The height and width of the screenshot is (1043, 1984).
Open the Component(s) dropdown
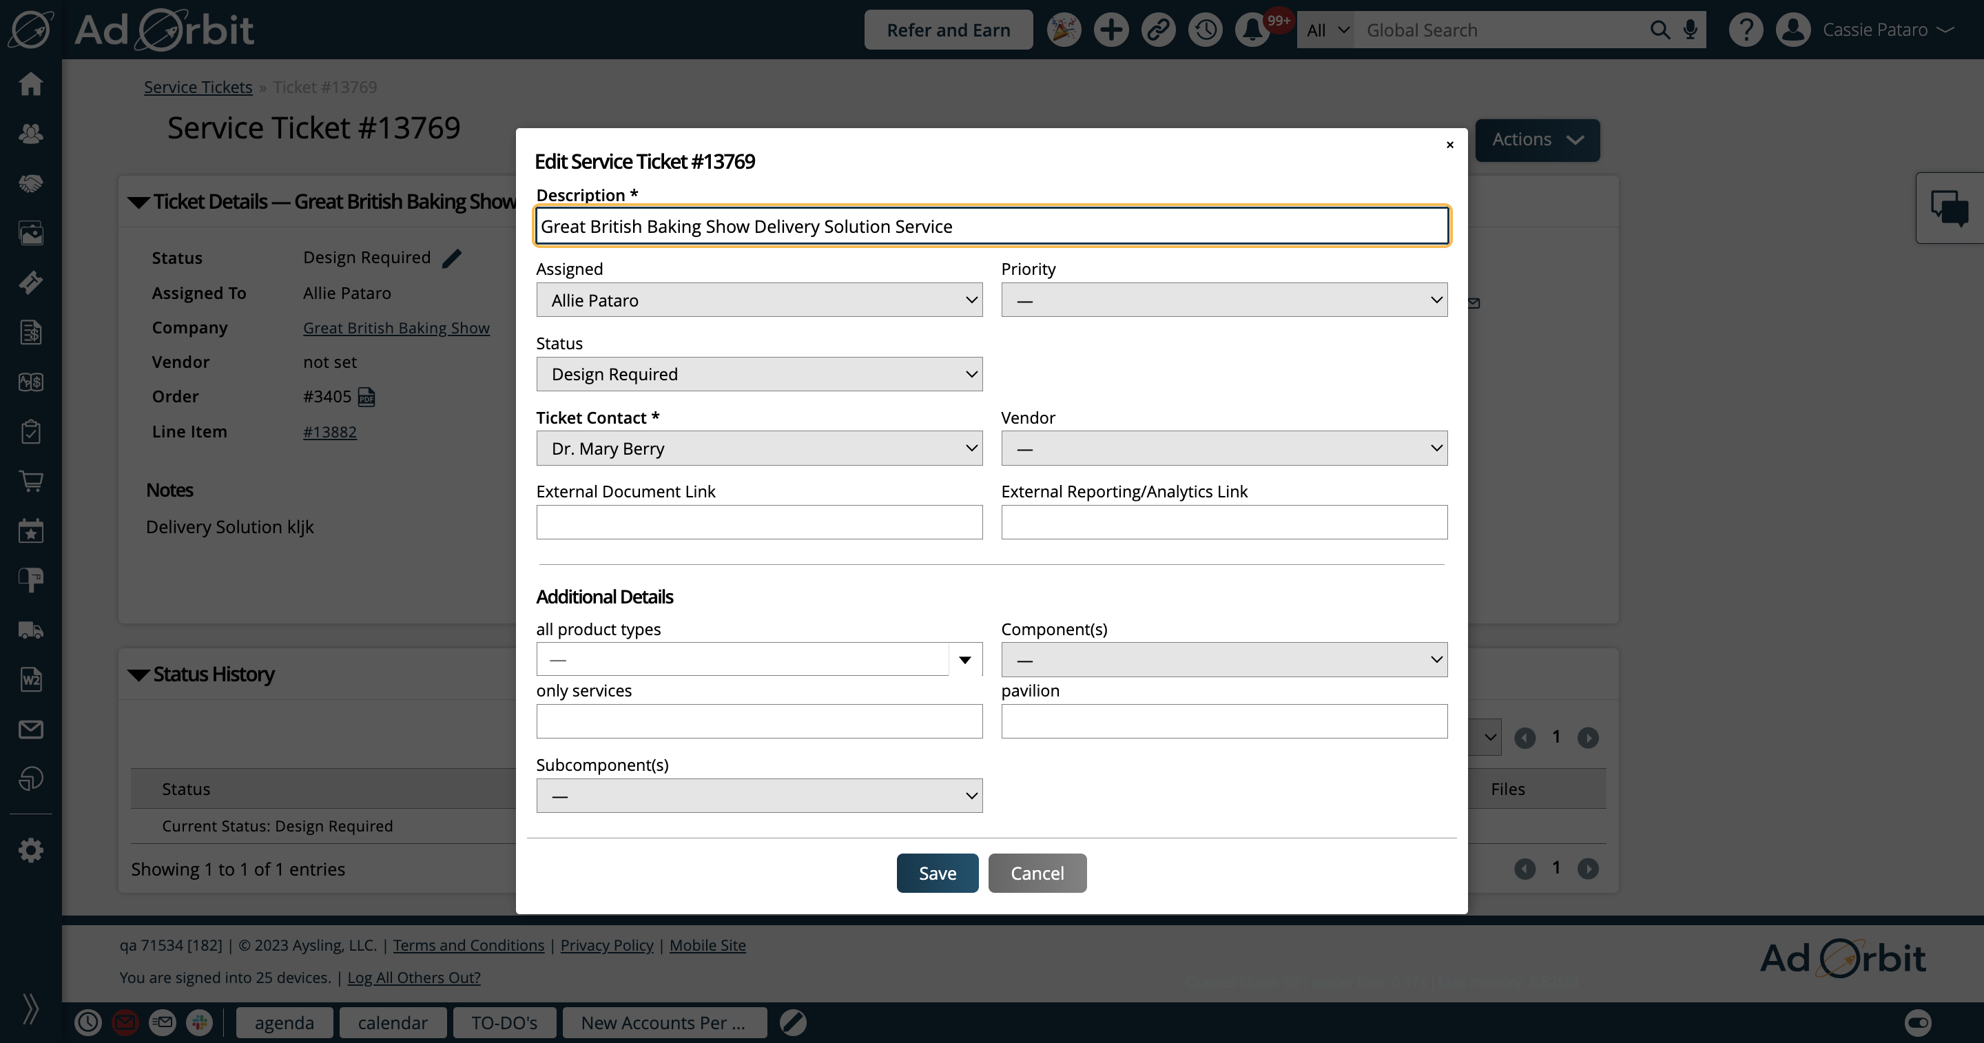(1224, 659)
